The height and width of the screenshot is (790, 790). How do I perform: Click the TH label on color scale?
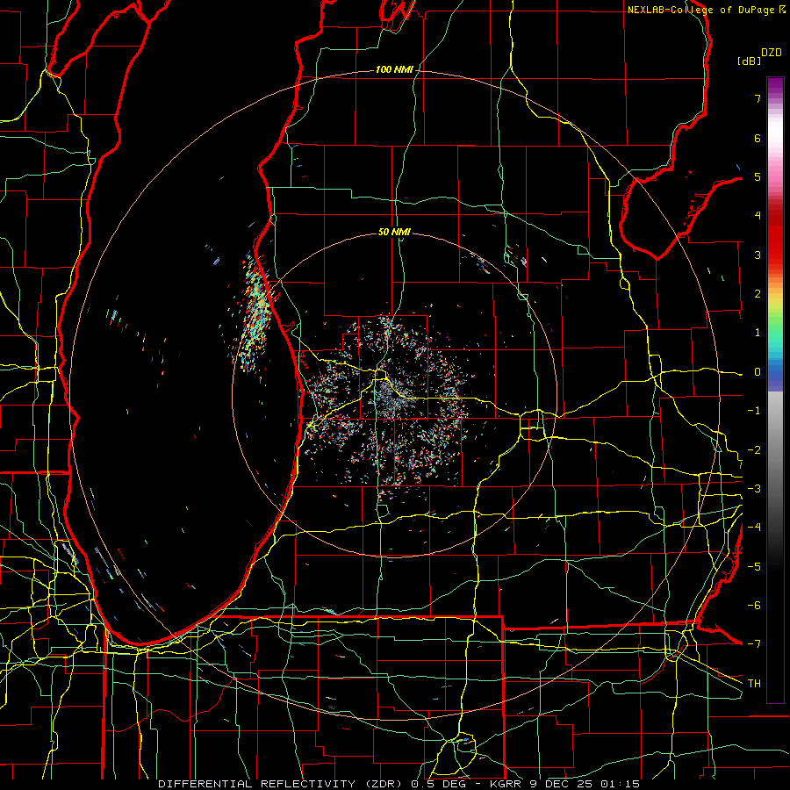pos(754,684)
